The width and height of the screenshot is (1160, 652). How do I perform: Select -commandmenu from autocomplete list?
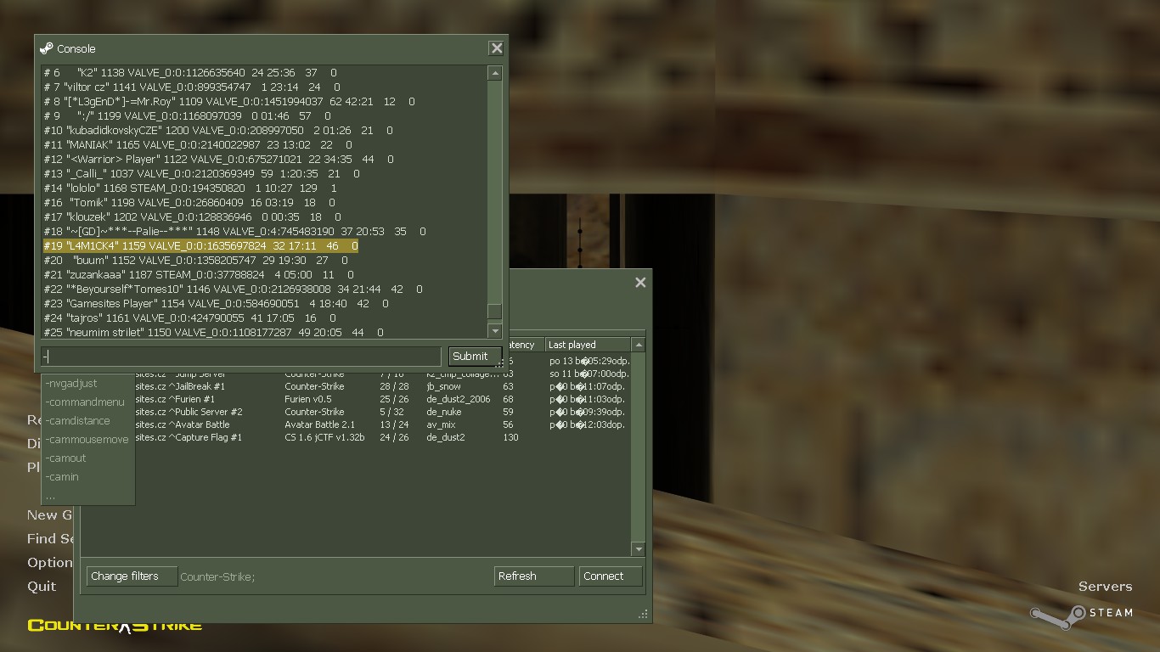[85, 402]
